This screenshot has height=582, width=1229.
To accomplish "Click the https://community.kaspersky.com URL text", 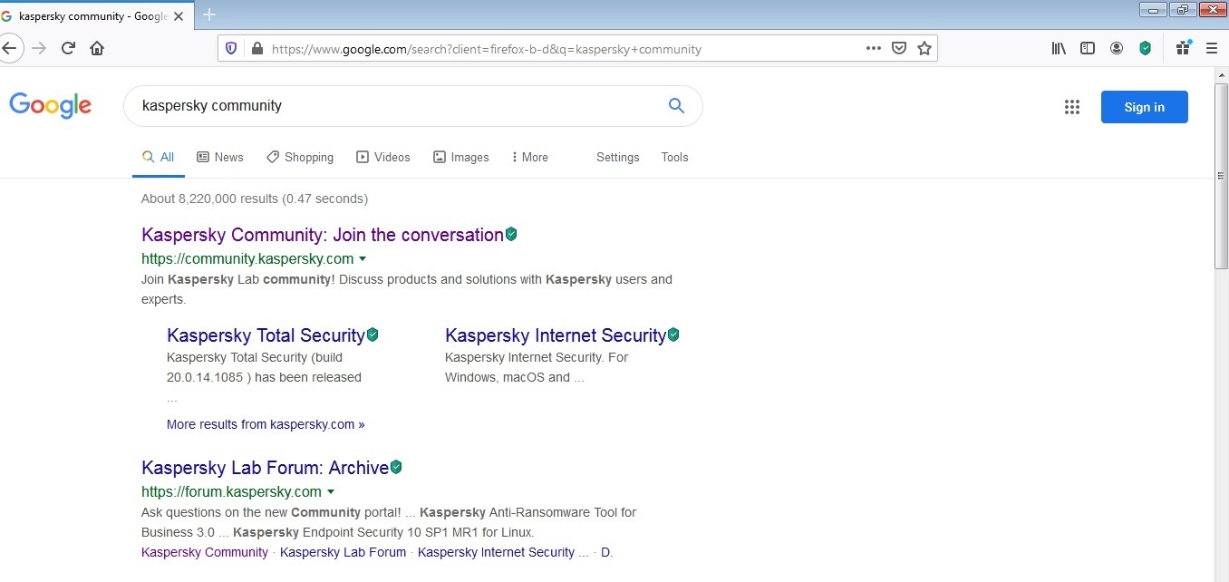I will (247, 259).
